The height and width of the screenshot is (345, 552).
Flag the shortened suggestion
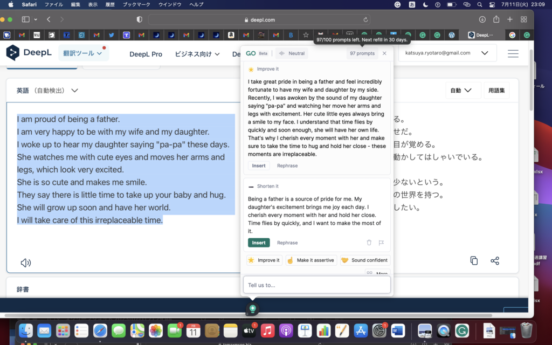[x=381, y=243]
